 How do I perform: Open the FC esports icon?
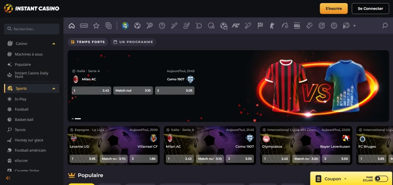point(235,26)
